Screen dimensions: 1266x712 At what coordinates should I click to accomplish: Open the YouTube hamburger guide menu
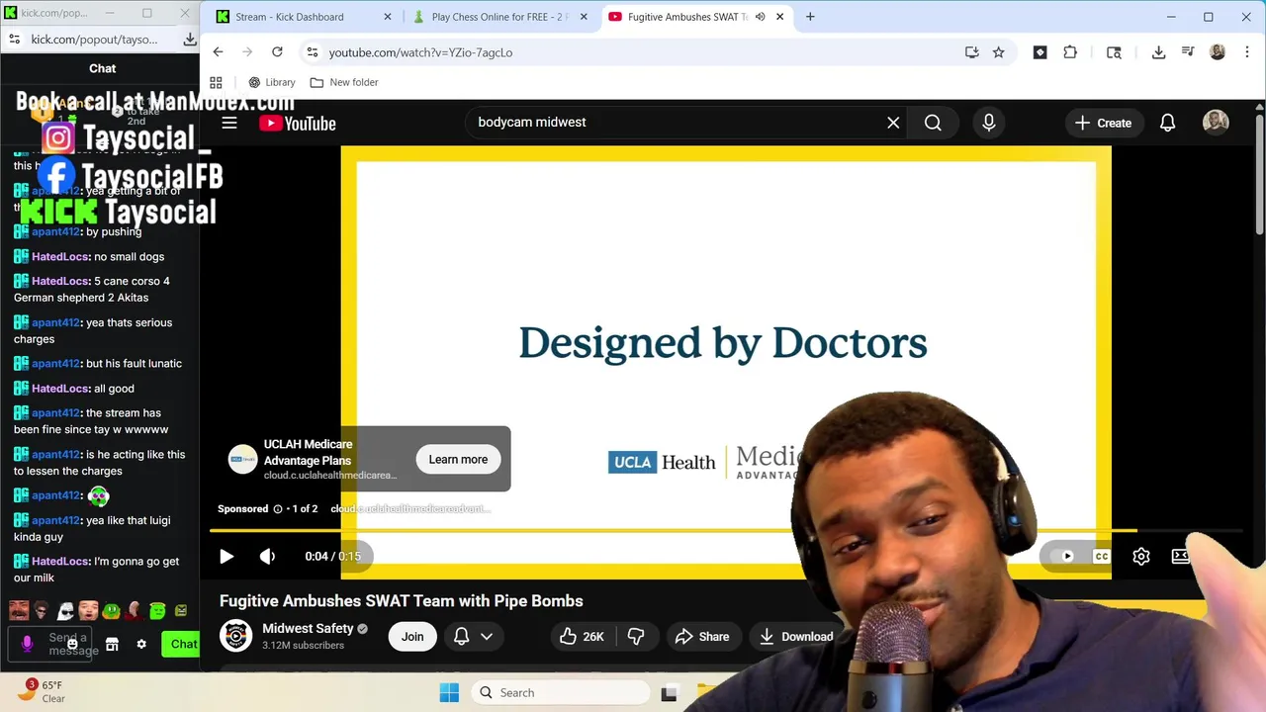pos(229,123)
